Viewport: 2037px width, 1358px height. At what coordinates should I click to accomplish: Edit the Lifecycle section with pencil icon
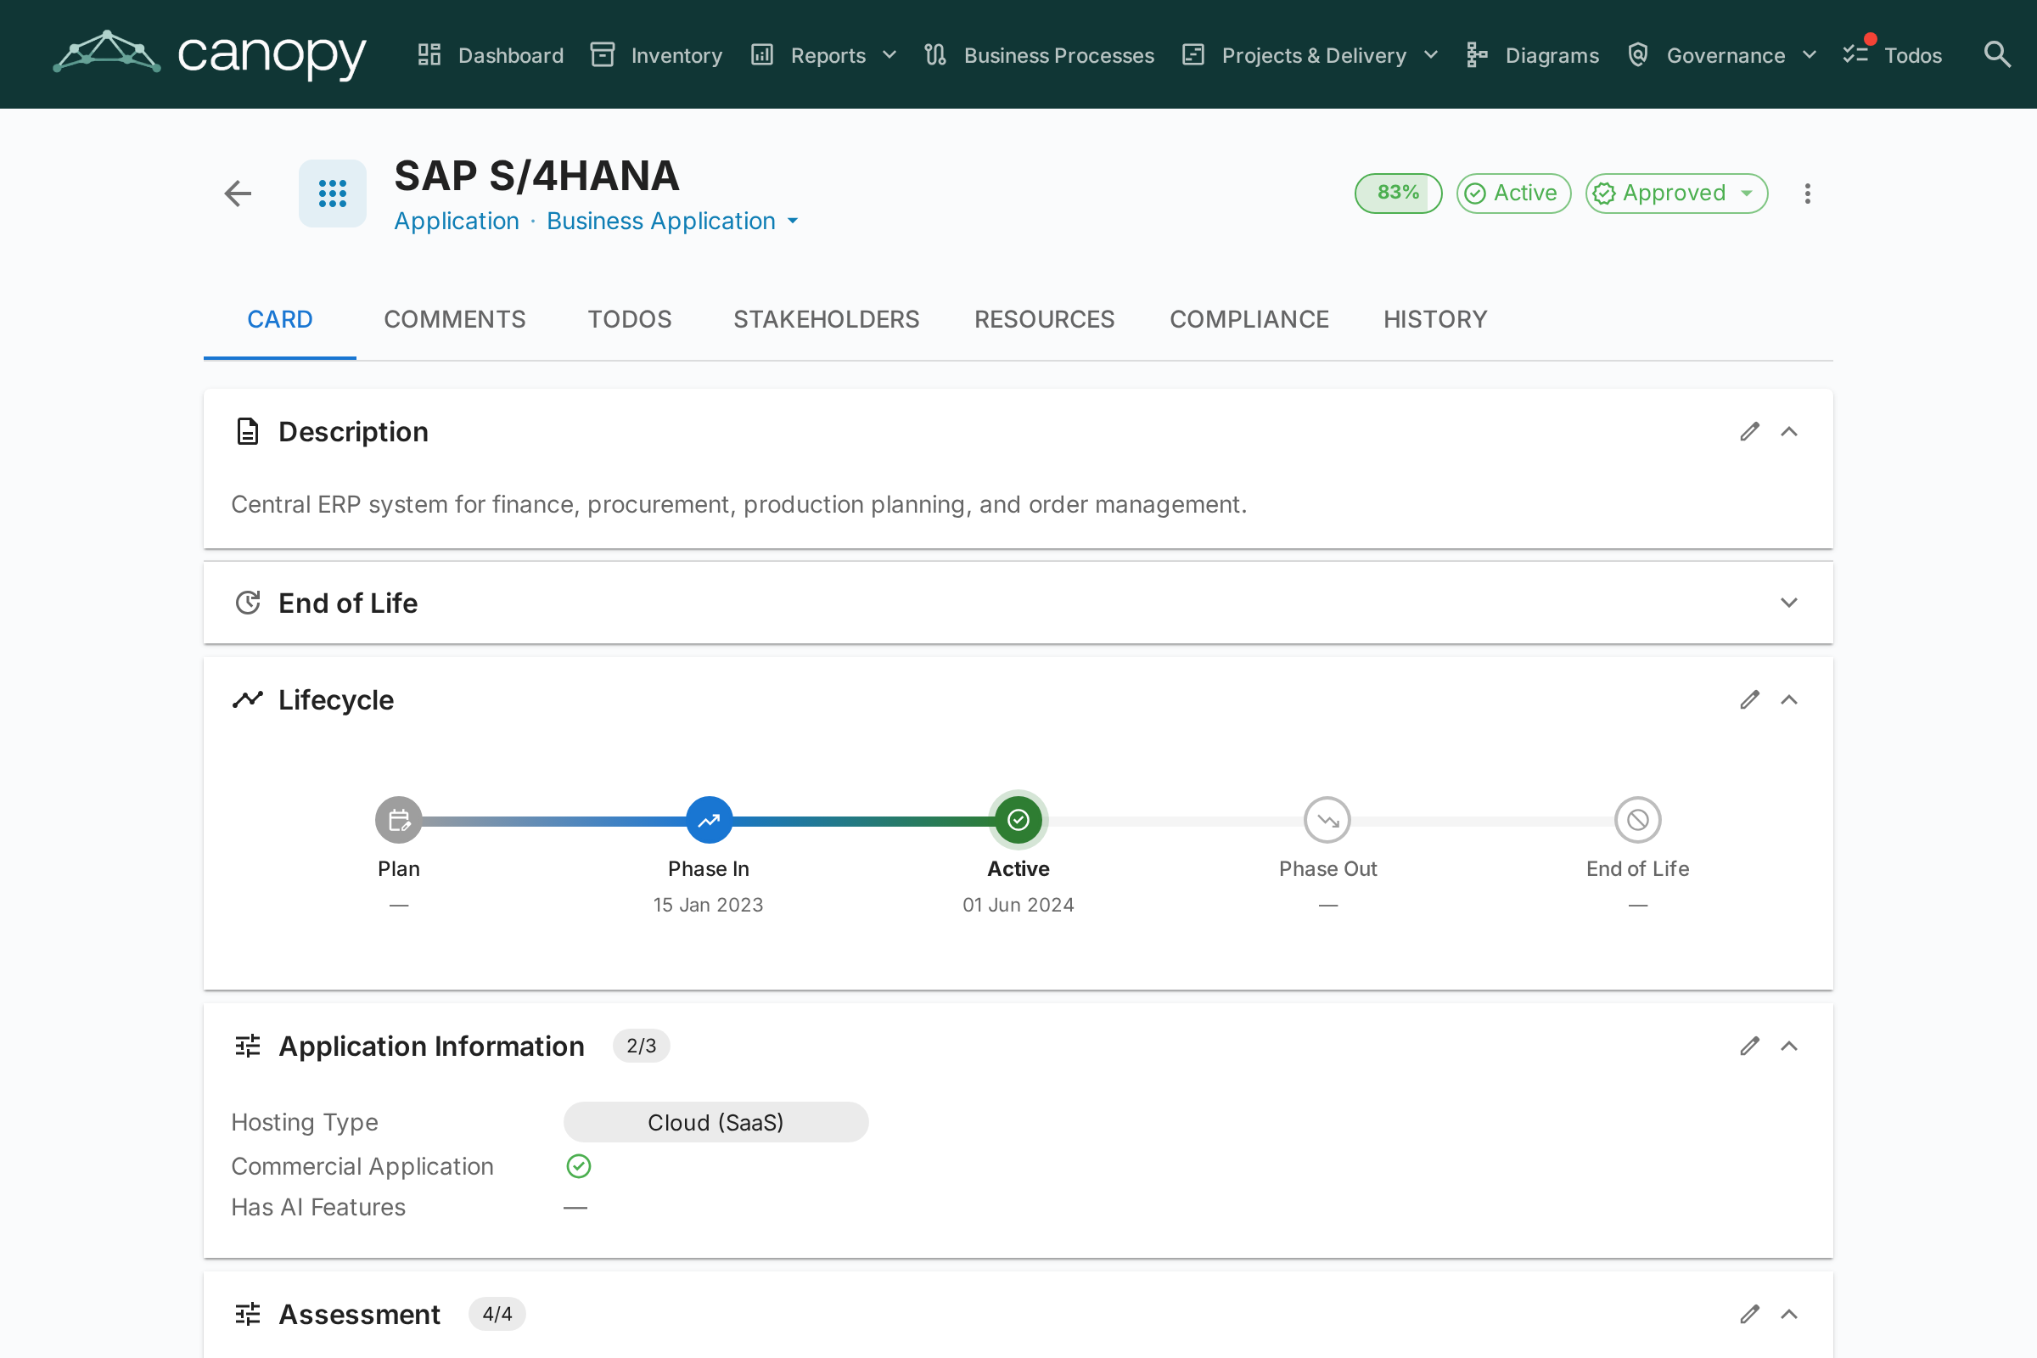[x=1749, y=699]
